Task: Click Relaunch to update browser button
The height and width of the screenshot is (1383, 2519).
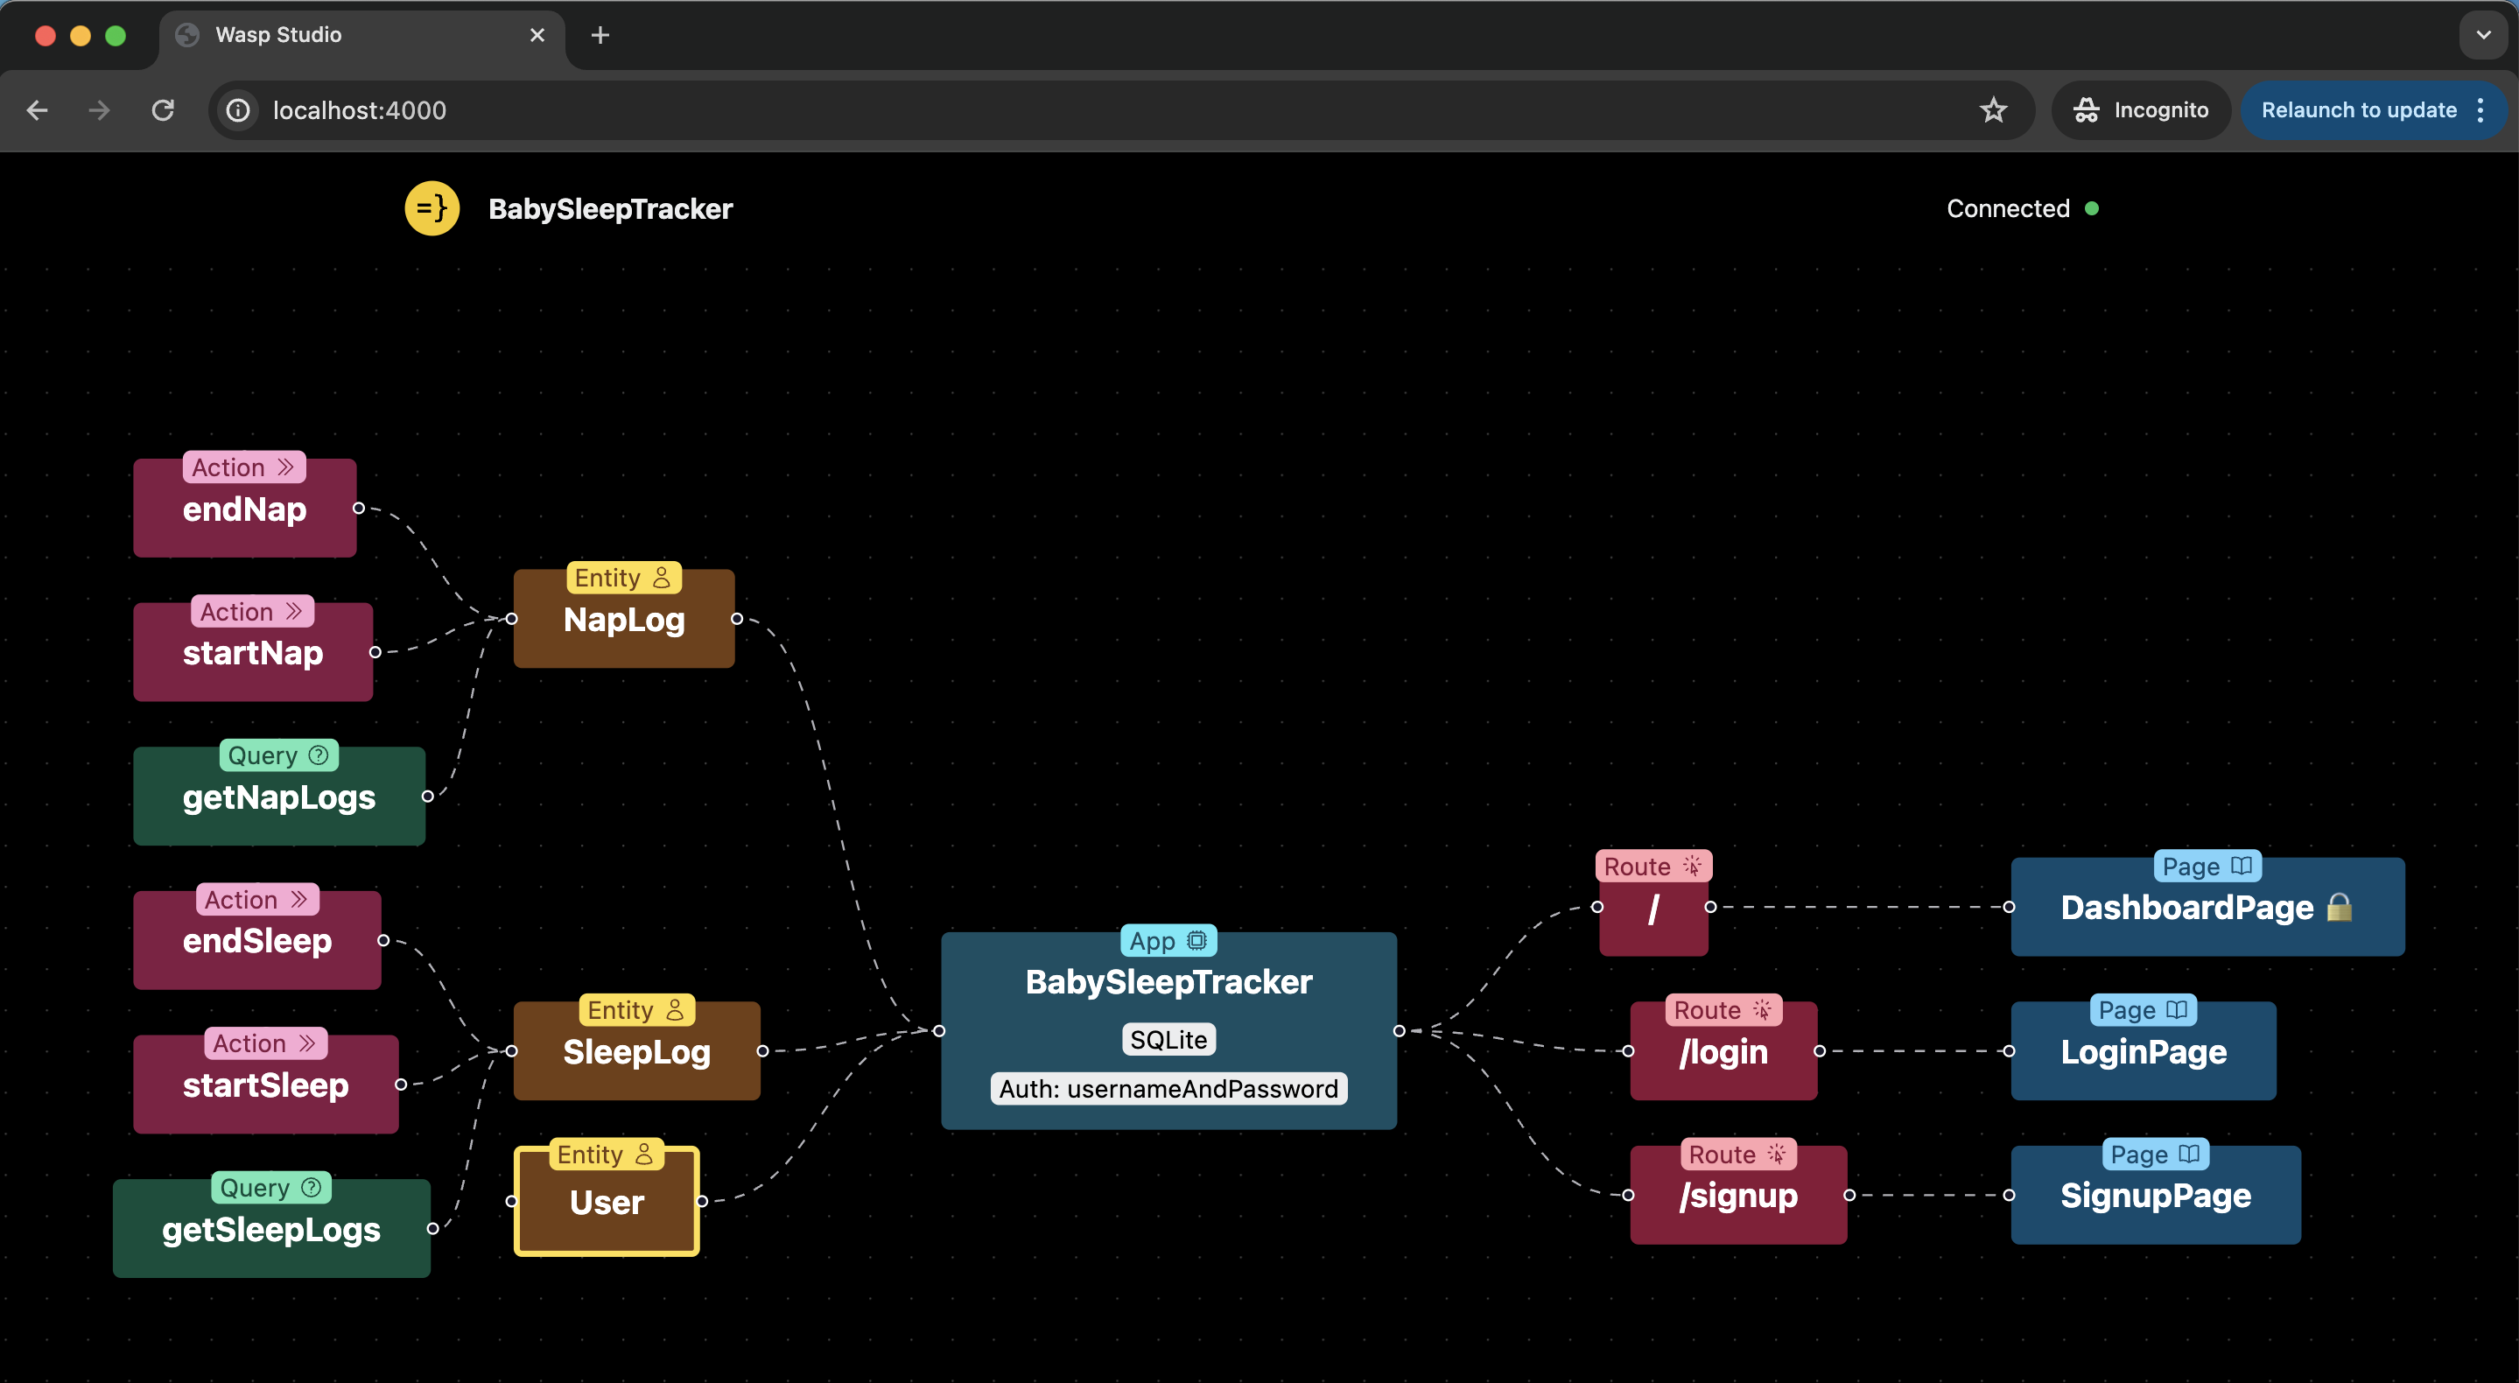Action: [2359, 109]
